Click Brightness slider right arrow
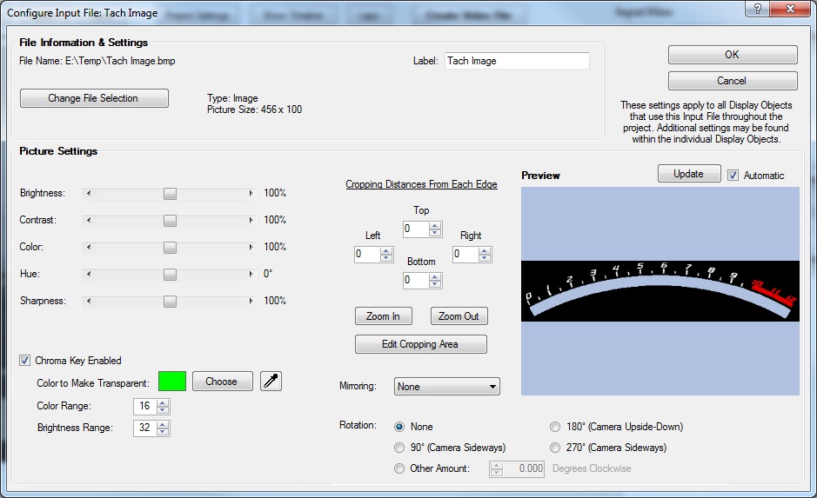Viewport: 817px width, 498px height. (x=251, y=193)
